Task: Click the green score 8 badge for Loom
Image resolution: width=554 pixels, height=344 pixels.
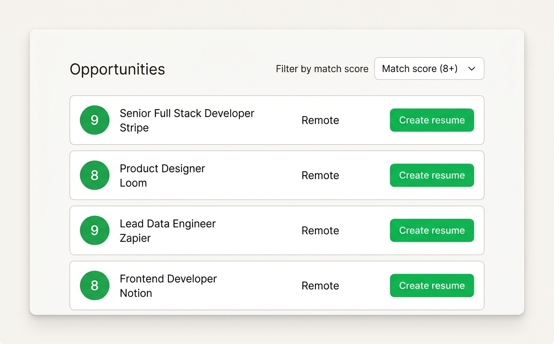Action: 95,175
